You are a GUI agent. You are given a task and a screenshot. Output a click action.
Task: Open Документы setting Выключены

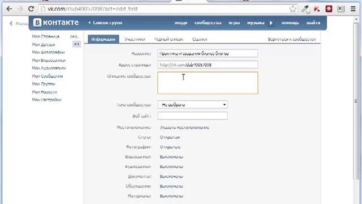point(171,176)
